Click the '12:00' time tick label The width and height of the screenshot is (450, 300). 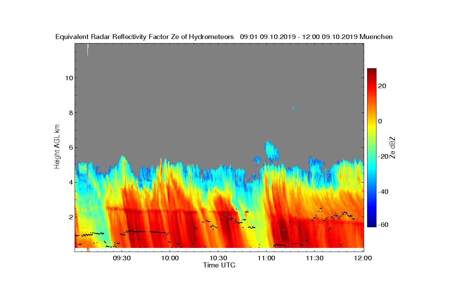363,258
